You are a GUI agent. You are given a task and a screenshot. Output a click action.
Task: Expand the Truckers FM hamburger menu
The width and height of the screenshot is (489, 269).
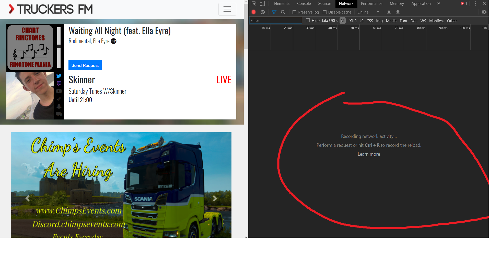pos(227,9)
